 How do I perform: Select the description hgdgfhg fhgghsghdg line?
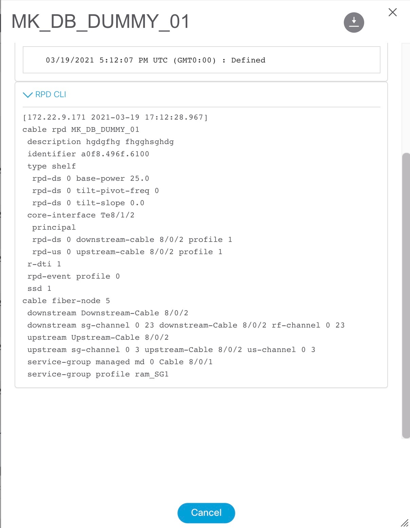(x=101, y=142)
